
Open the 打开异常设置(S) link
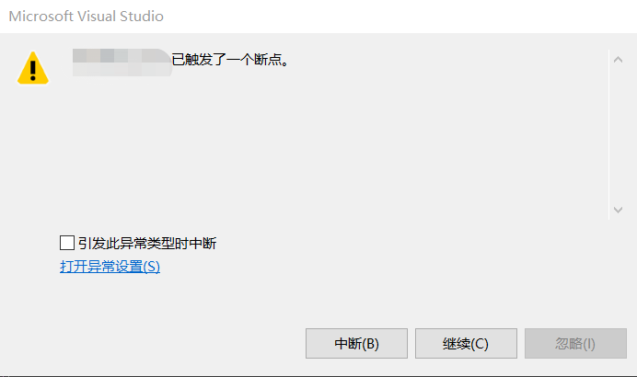tap(110, 267)
